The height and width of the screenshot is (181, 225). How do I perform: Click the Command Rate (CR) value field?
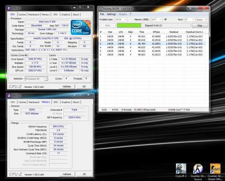(58, 153)
